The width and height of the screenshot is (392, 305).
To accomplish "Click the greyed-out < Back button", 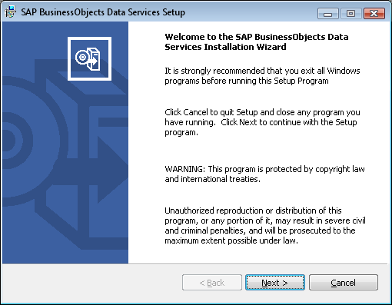I will (212, 283).
